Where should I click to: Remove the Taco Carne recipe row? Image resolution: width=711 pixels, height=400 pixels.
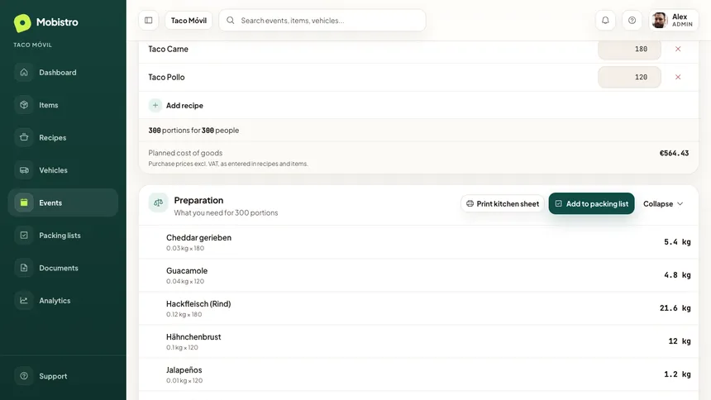click(x=678, y=49)
